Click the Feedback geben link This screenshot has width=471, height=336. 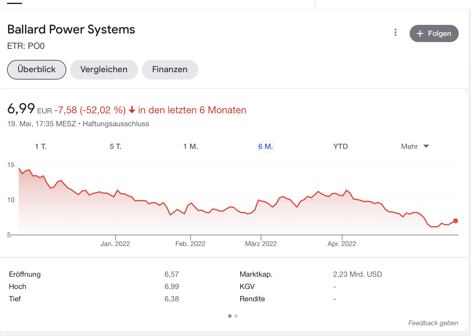(433, 323)
